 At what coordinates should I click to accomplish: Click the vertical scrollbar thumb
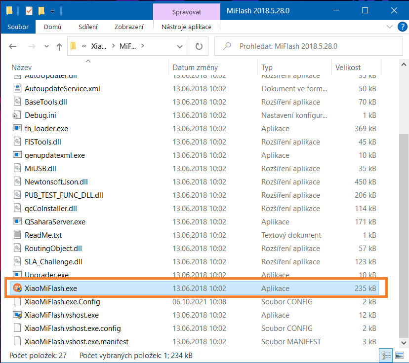click(404, 235)
